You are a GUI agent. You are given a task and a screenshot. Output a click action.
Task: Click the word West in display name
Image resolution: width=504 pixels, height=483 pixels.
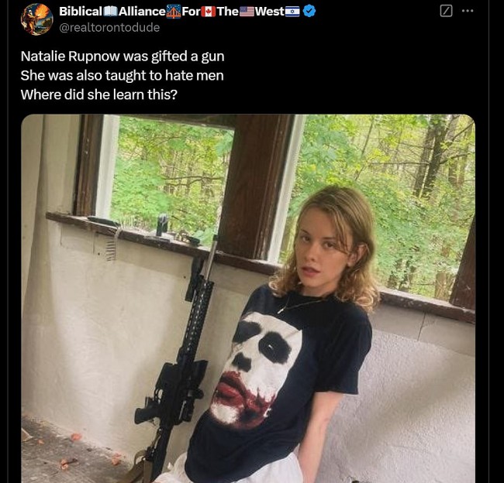click(x=269, y=12)
